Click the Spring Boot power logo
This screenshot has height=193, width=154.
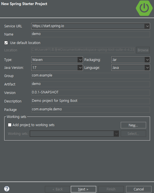[144, 8]
